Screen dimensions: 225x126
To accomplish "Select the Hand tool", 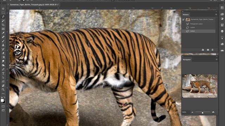I will (x=3, y=85).
